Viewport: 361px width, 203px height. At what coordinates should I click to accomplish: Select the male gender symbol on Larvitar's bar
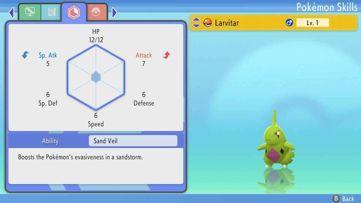[x=289, y=23]
